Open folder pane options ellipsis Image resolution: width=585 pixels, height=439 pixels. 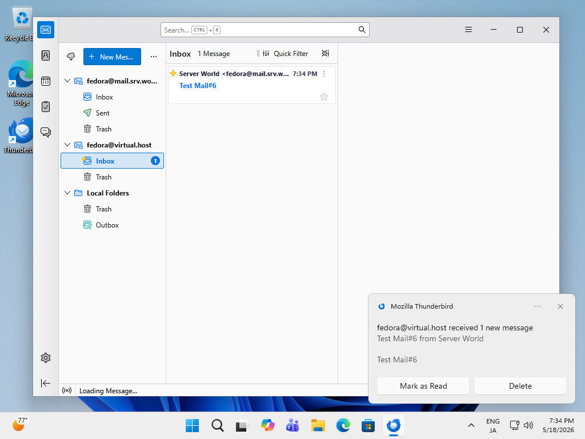[153, 57]
